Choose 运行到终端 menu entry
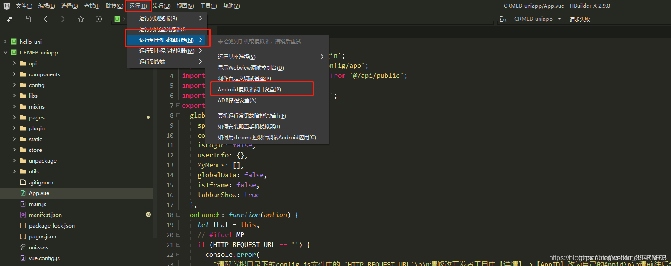 (x=167, y=61)
